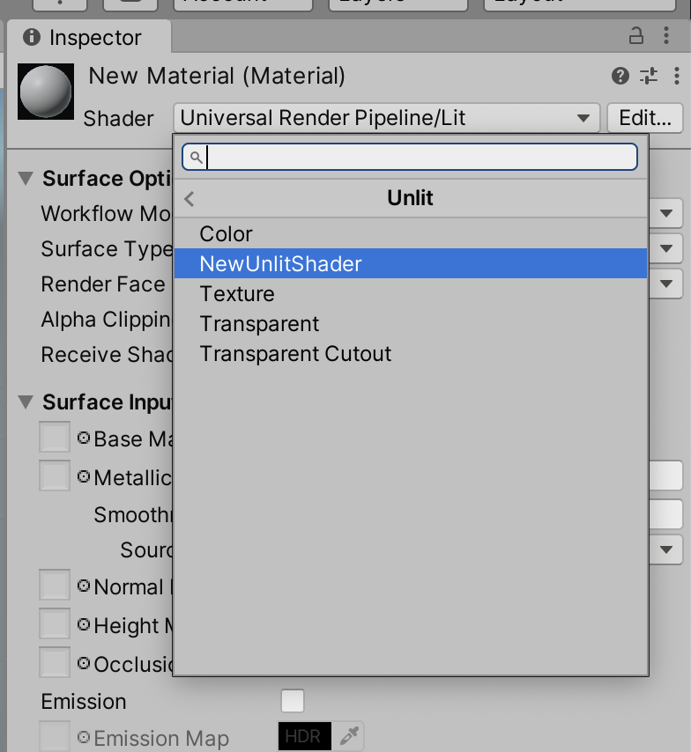Open the Shader dropdown
The image size is (691, 752).
tap(387, 118)
